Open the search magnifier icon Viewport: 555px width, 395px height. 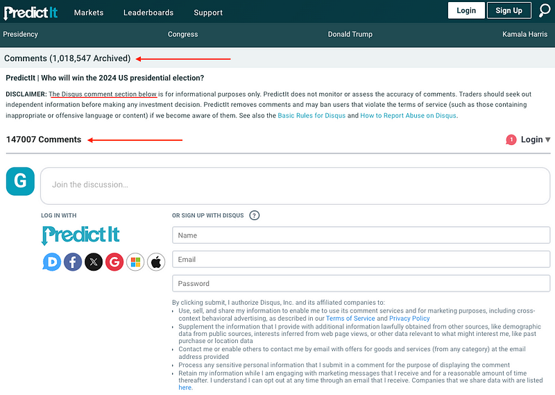pyautogui.click(x=545, y=10)
